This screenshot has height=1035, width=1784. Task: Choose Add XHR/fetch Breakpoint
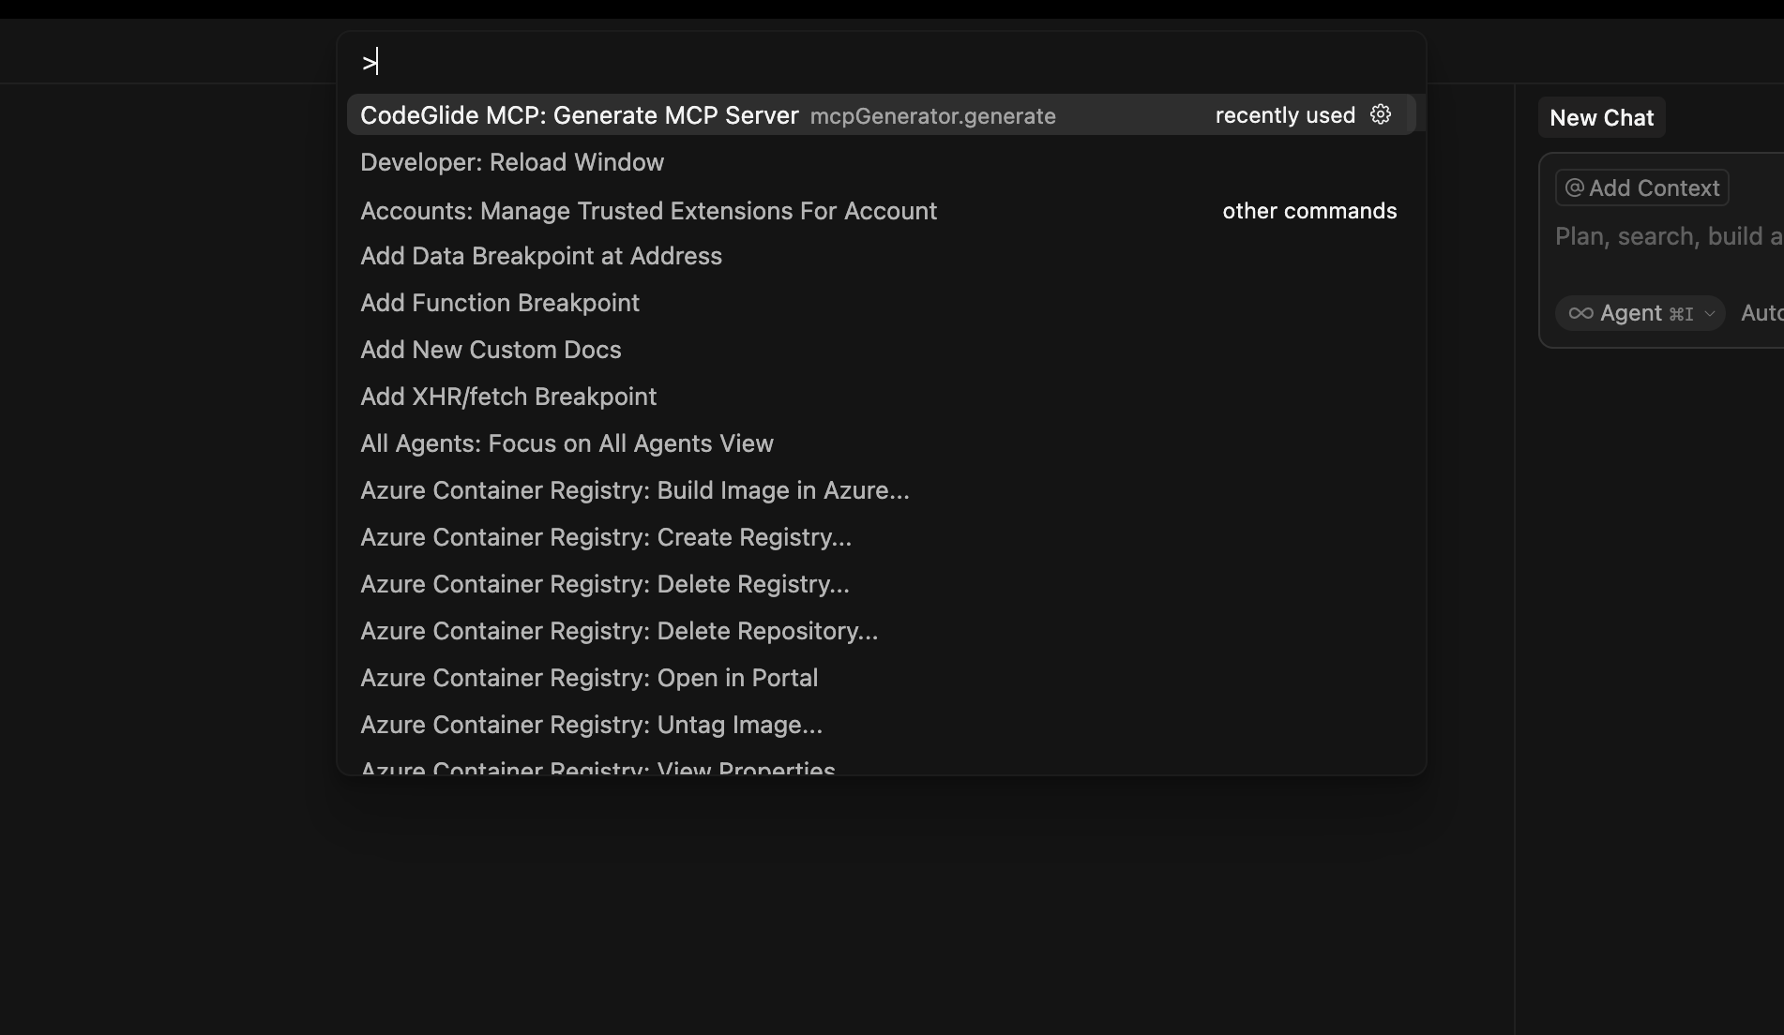click(507, 396)
